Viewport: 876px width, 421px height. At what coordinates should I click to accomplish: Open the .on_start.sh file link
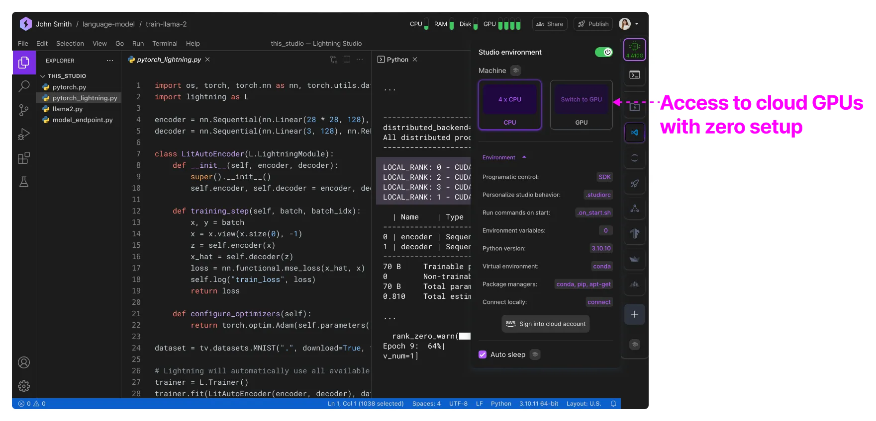(594, 212)
